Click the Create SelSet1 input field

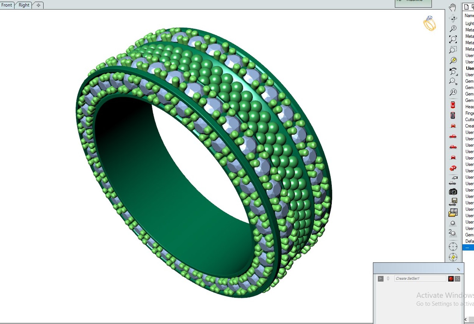420,278
